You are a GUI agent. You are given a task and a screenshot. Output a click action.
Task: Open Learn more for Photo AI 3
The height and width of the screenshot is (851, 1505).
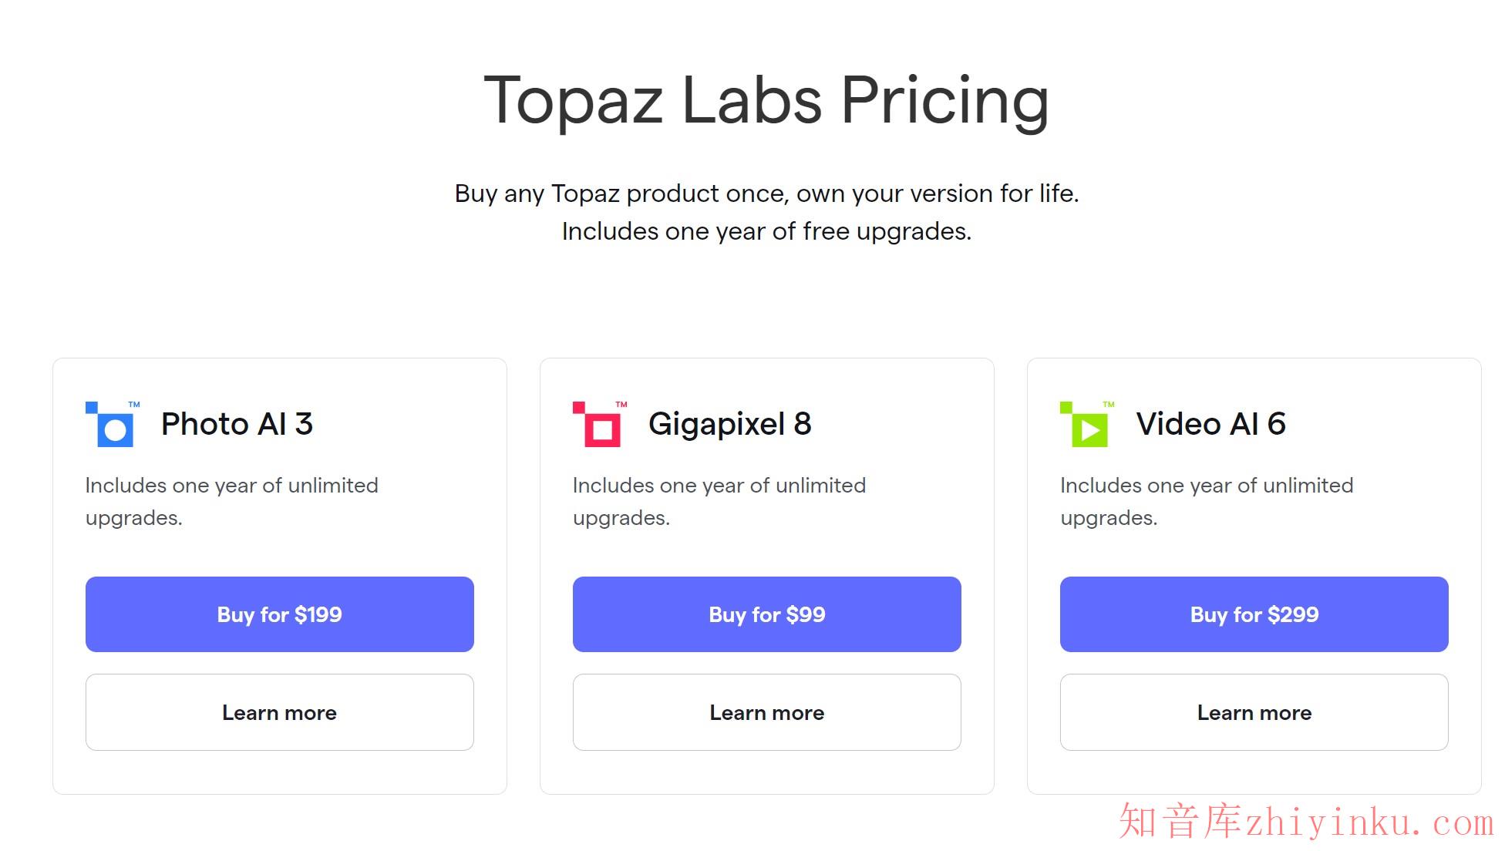[280, 712]
